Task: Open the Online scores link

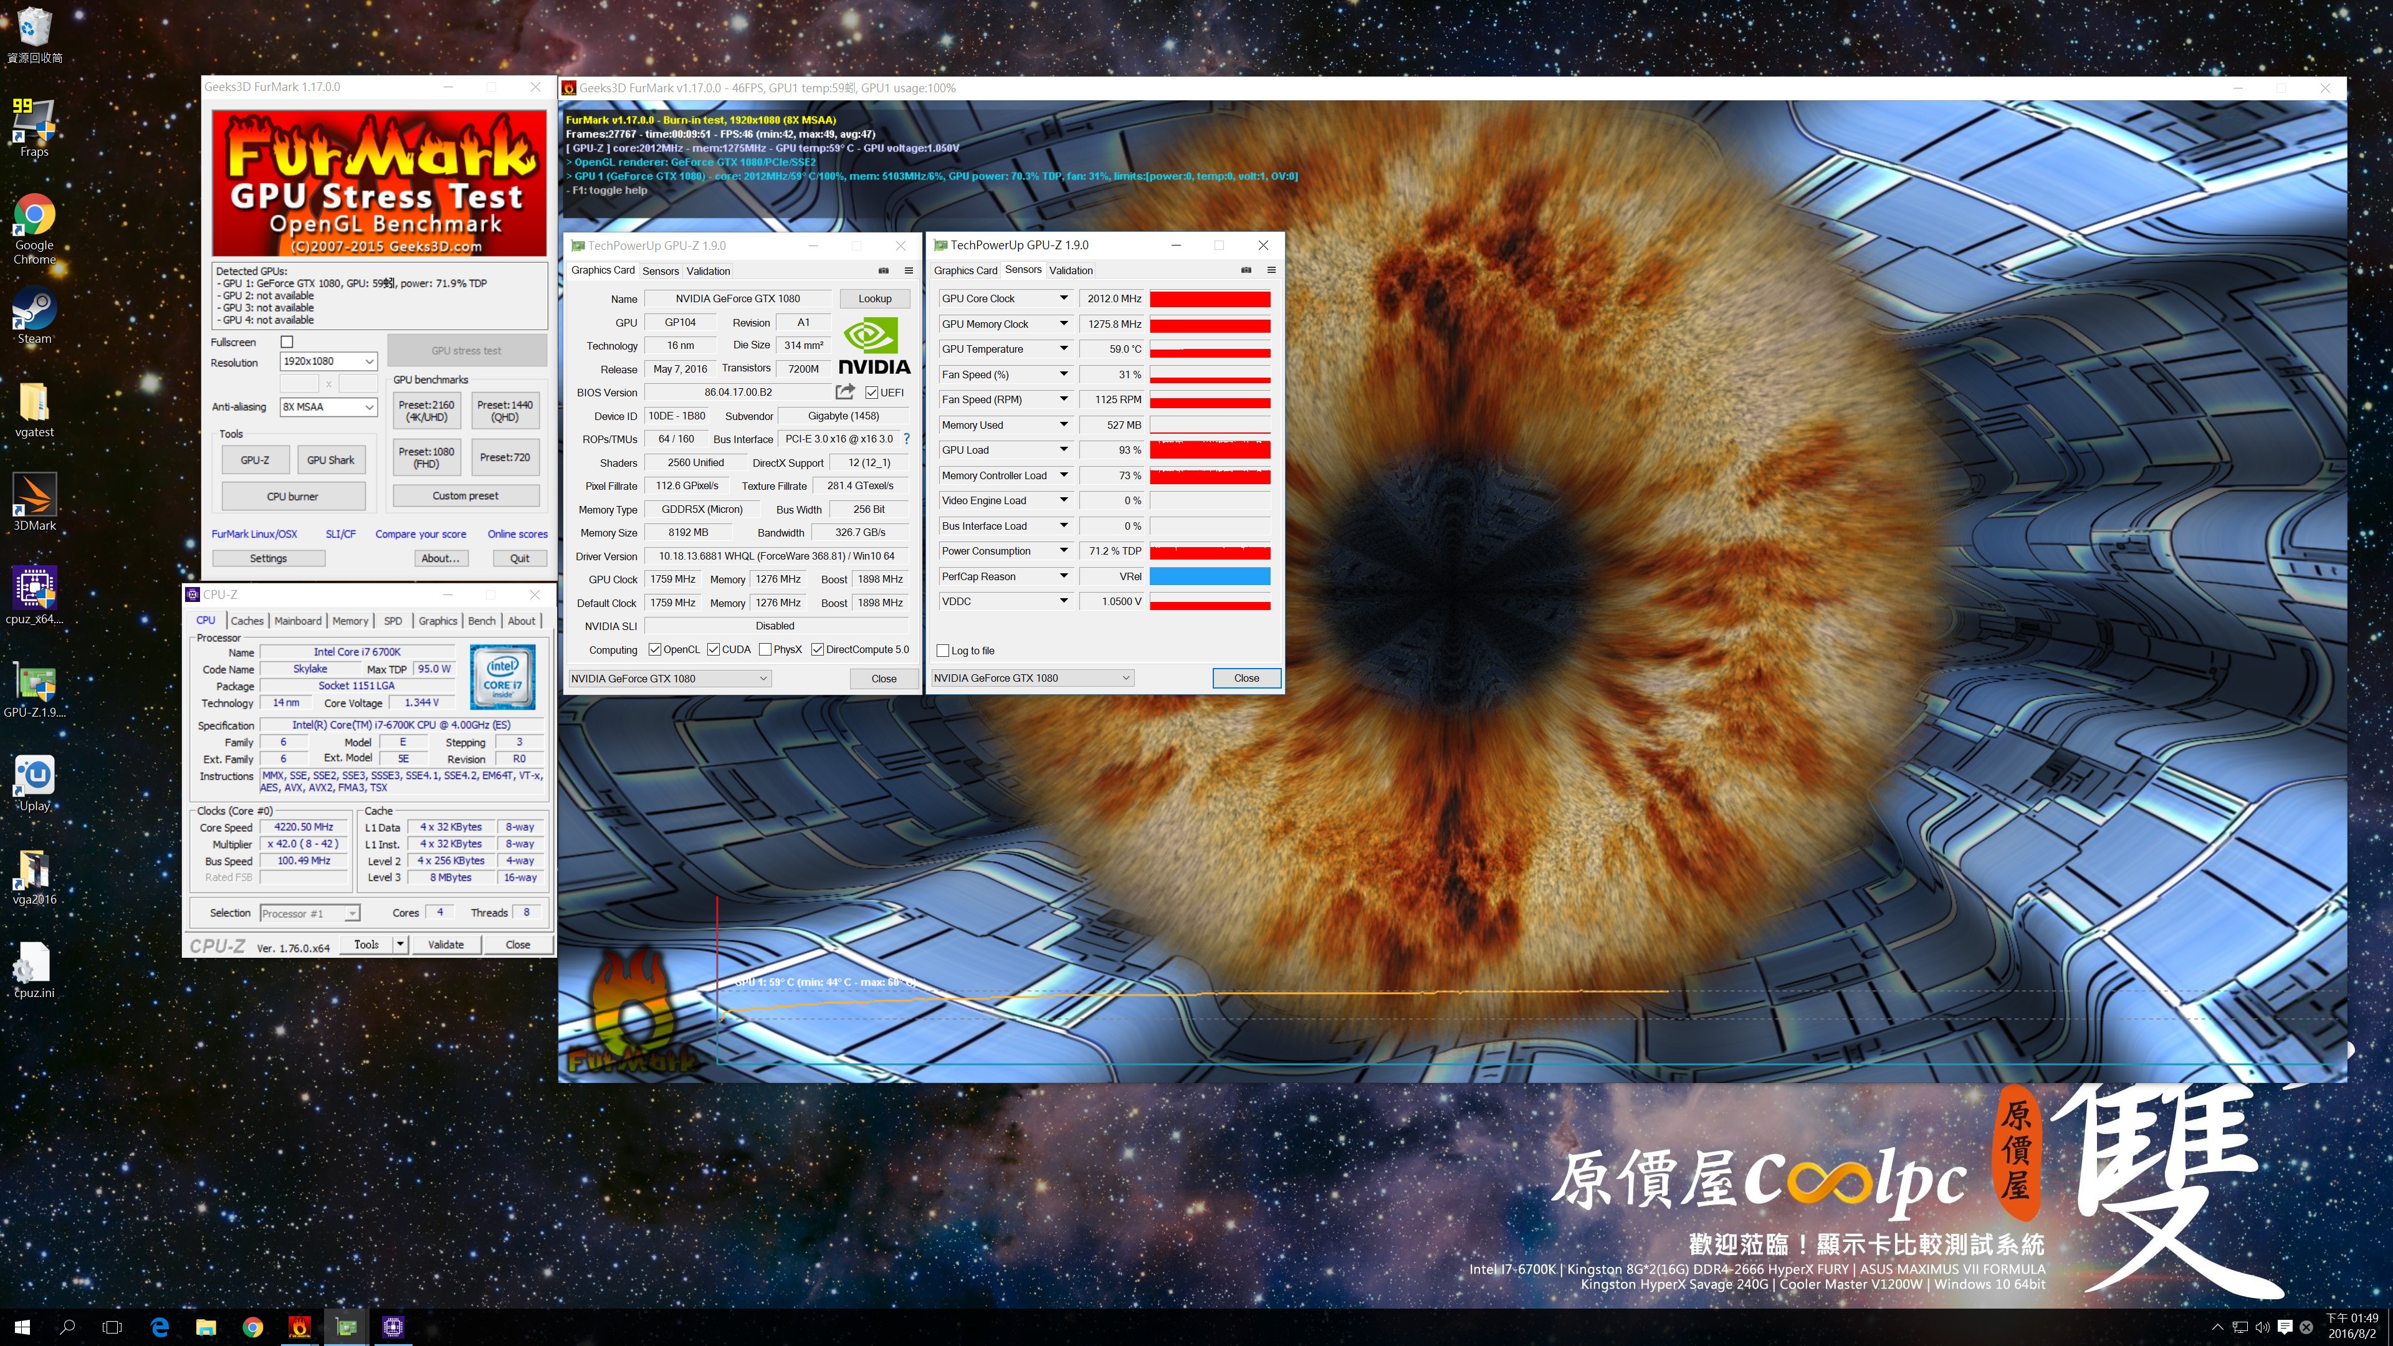Action: coord(517,534)
